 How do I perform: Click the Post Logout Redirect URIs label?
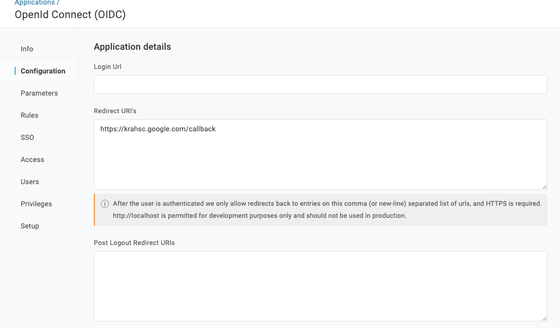click(134, 242)
